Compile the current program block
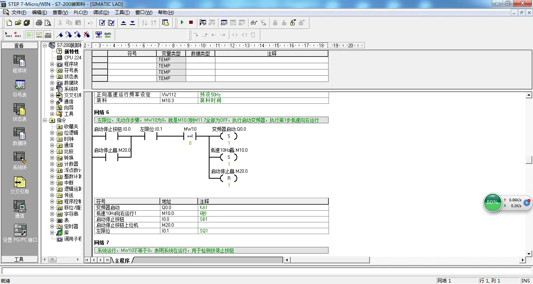This screenshot has height=284, width=533. pos(102,23)
